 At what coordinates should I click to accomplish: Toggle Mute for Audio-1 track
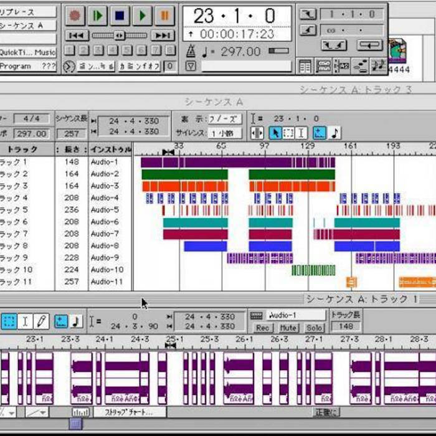(x=288, y=328)
